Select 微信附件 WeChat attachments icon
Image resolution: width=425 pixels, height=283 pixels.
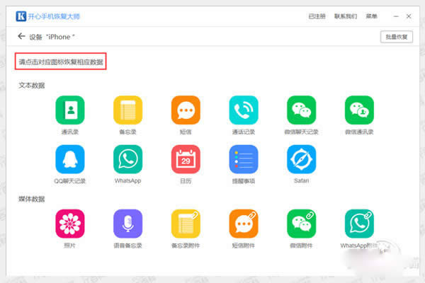coord(301,223)
